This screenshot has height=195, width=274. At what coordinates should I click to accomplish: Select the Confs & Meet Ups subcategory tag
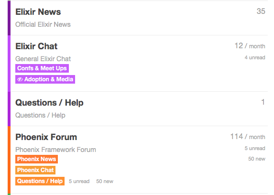coord(42,68)
